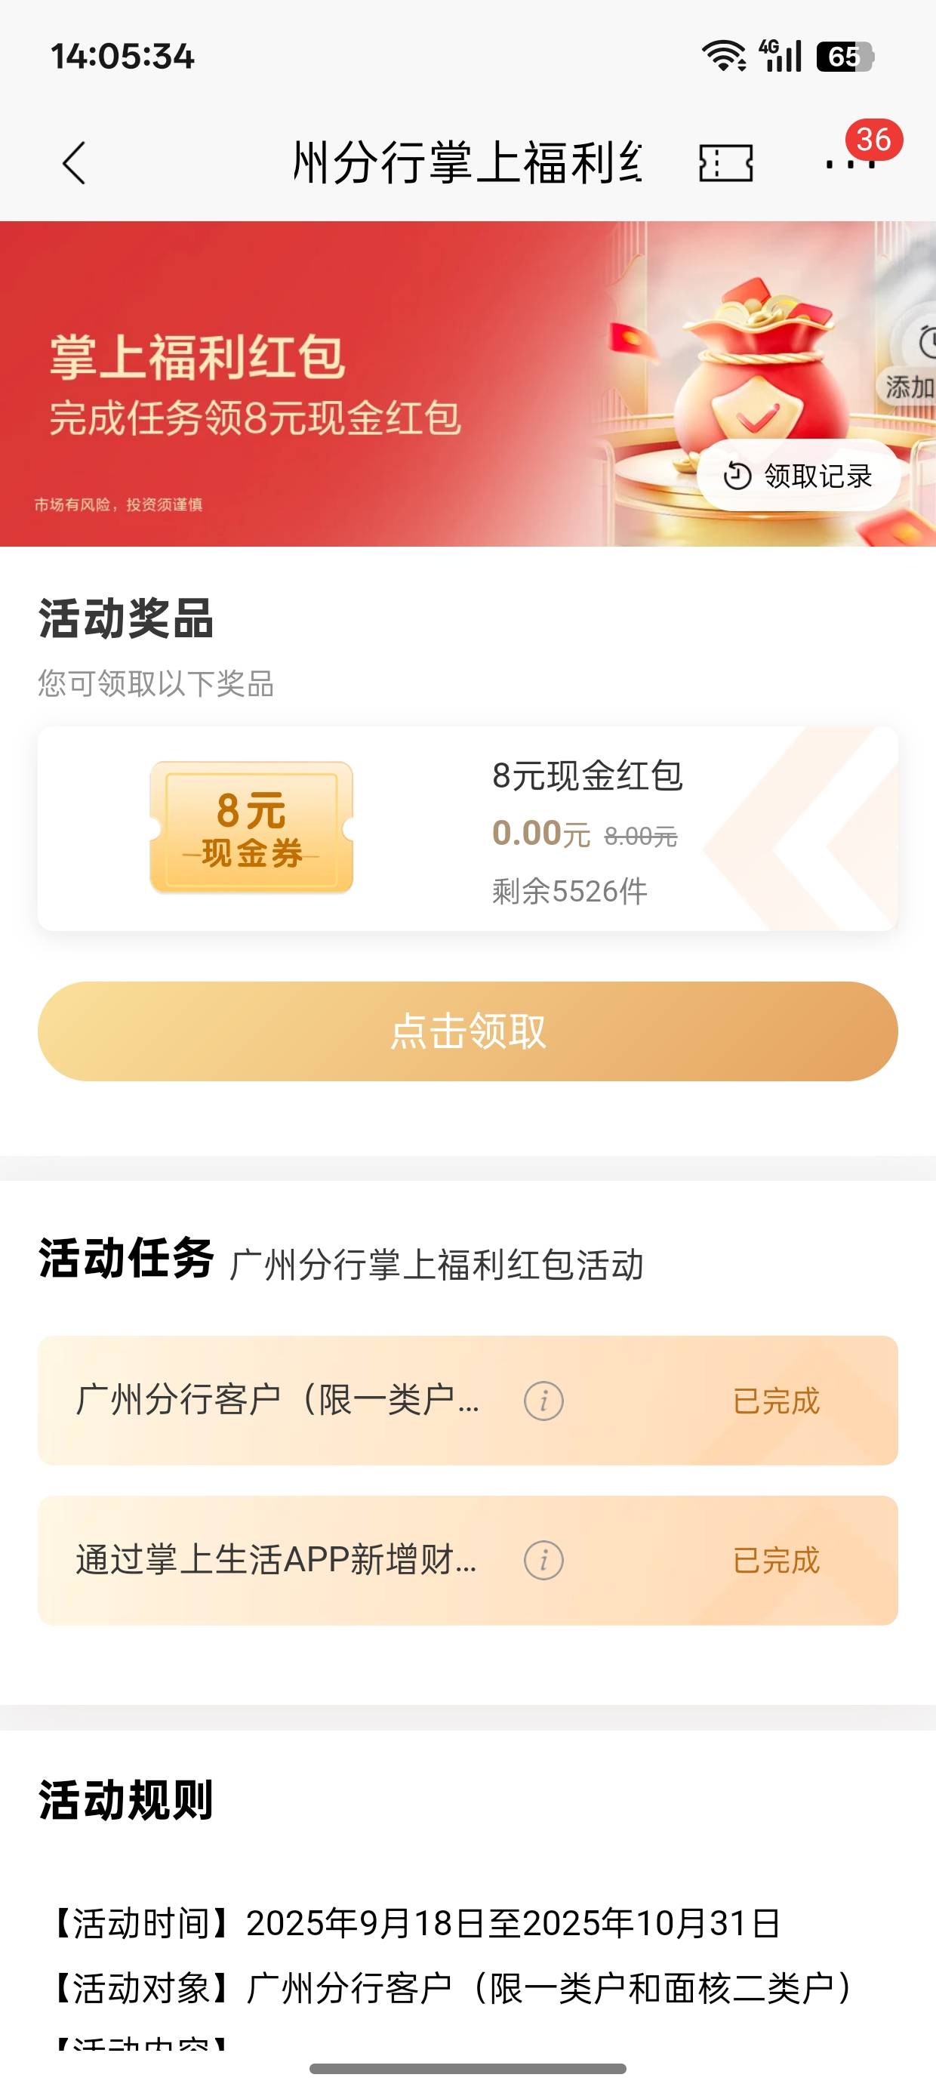Open 领取记录 claim history
This screenshot has height=2093, width=936.
point(817,476)
